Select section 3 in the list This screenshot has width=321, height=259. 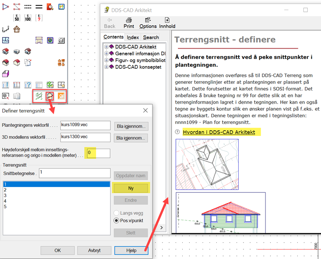click(x=5, y=195)
